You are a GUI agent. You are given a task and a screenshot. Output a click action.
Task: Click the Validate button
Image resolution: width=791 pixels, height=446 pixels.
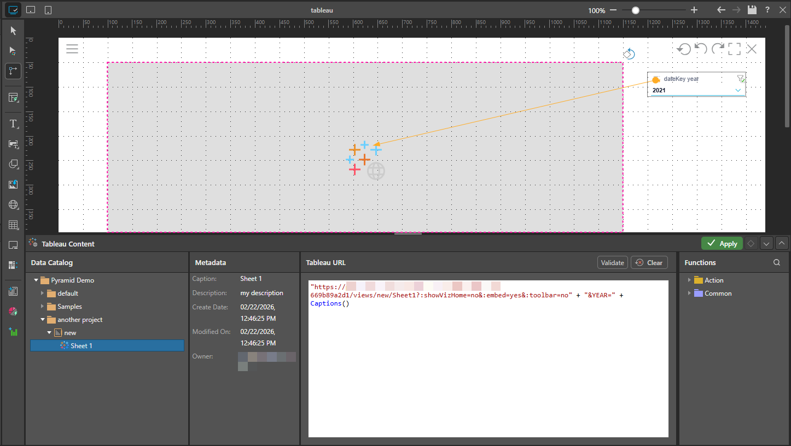pos(612,263)
